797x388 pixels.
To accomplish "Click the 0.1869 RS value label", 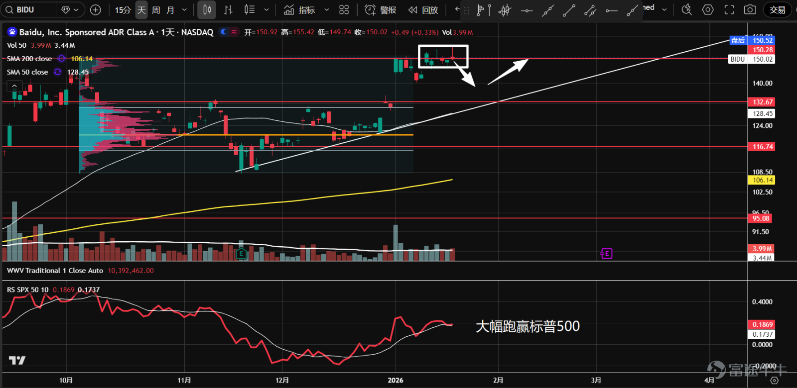I will [x=762, y=324].
